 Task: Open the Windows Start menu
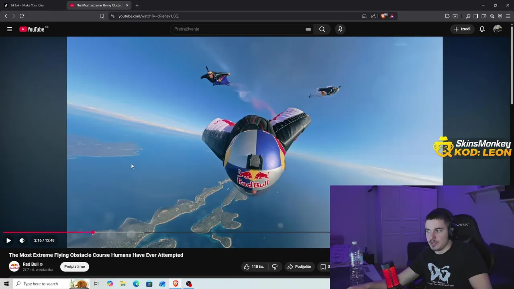[x=6, y=284]
